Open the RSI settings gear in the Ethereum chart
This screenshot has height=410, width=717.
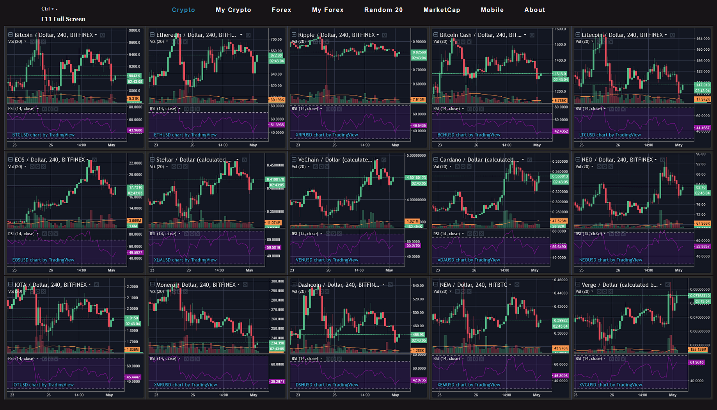(192, 109)
